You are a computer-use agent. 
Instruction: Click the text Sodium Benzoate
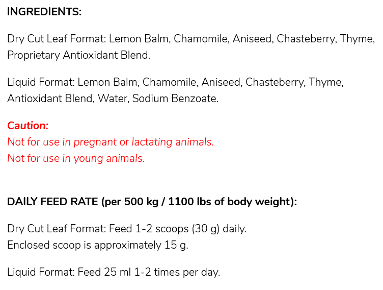point(175,99)
